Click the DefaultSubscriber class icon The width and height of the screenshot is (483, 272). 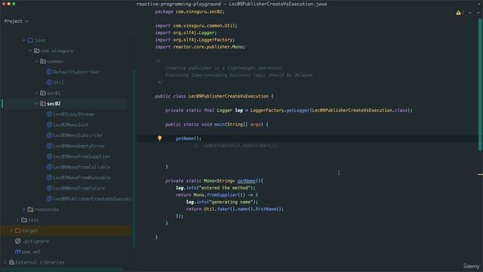pos(49,72)
